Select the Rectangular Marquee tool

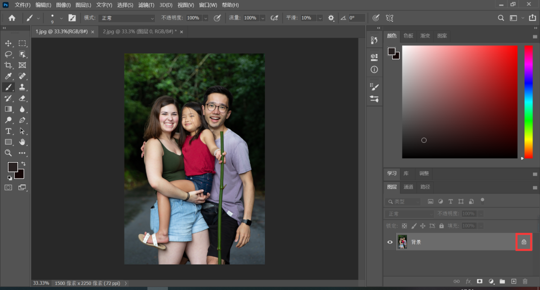click(x=22, y=43)
